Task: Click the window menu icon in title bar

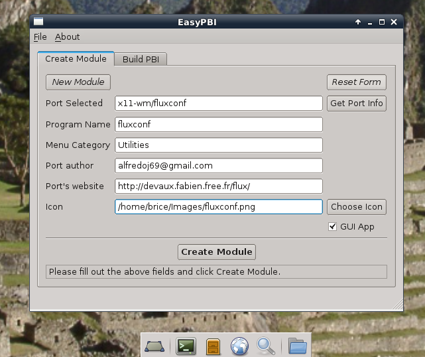Action: click(x=39, y=22)
